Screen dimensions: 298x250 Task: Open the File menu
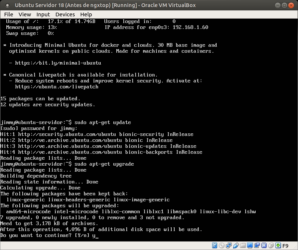point(9,14)
